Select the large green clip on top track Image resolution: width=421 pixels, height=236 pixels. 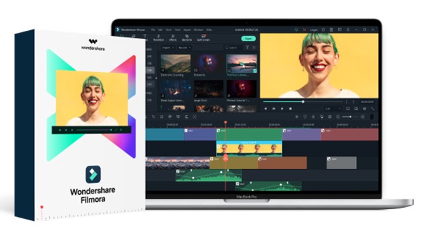[249, 134]
